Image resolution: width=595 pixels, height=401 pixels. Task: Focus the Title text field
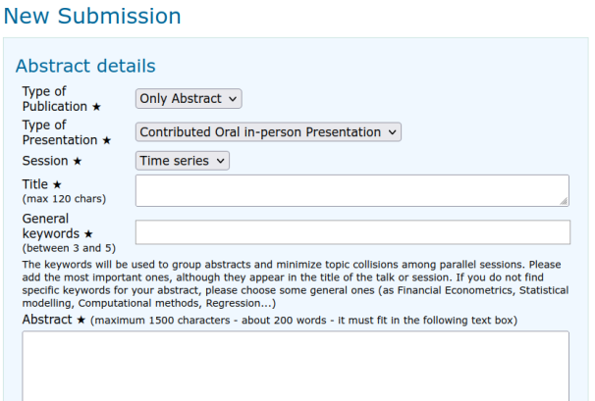352,190
